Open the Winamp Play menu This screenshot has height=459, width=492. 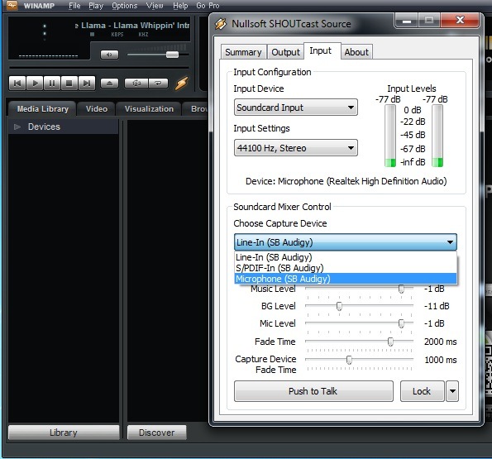coord(96,6)
